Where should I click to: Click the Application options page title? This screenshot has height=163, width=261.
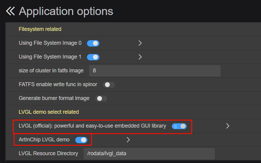(x=66, y=11)
